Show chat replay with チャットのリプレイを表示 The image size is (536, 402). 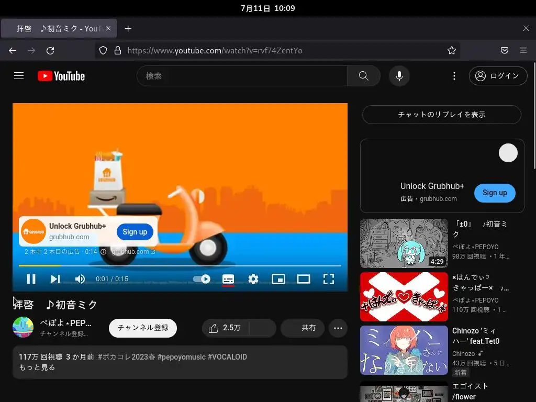(x=442, y=115)
